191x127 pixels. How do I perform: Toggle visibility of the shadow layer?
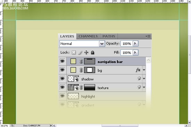63,79
